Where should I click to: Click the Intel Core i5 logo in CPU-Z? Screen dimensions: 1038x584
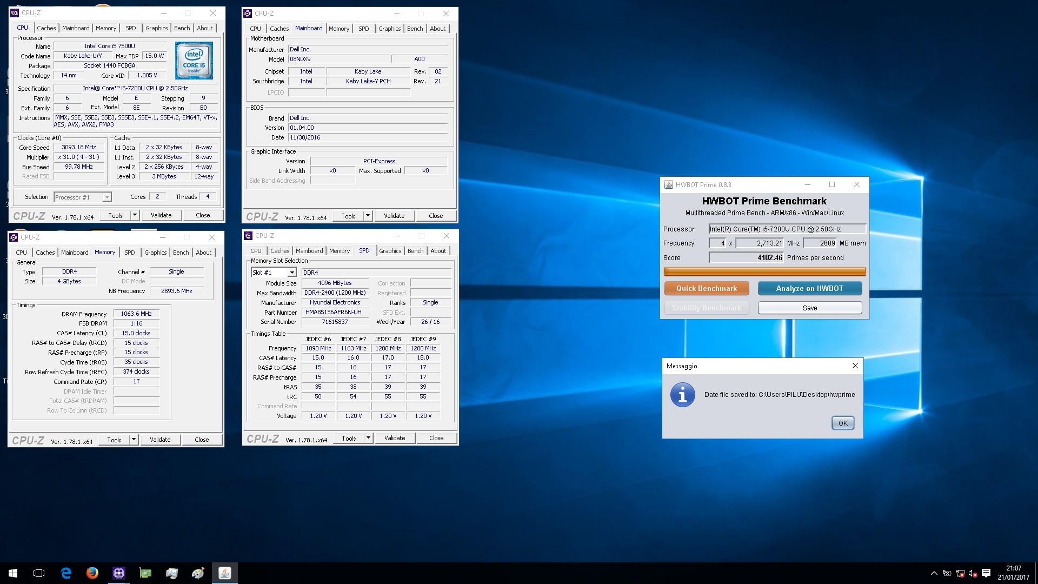[194, 61]
